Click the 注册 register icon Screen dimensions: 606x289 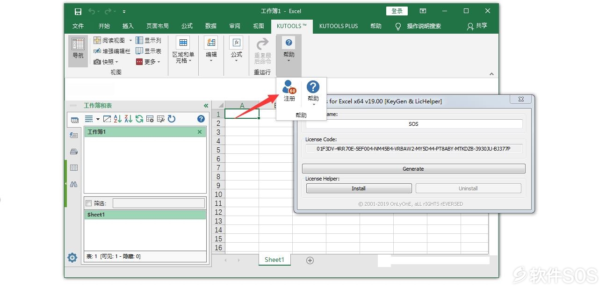289,91
